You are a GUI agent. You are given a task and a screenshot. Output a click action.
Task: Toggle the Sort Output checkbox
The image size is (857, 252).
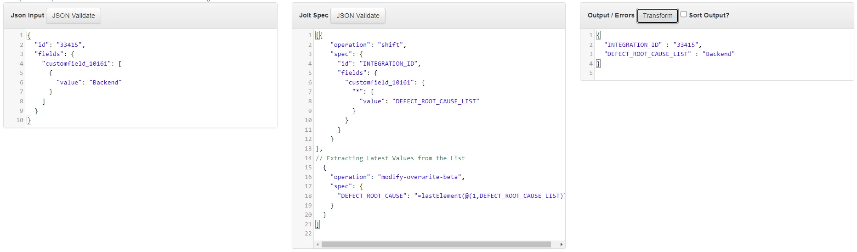pos(684,14)
